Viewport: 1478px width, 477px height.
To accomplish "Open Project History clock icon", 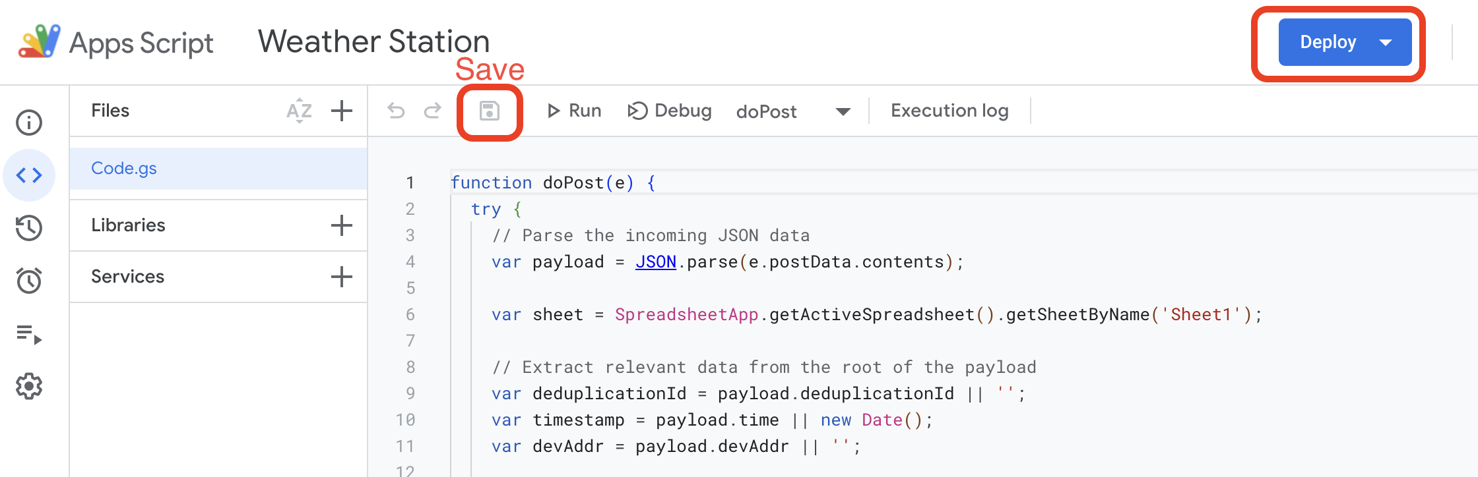I will click(29, 228).
